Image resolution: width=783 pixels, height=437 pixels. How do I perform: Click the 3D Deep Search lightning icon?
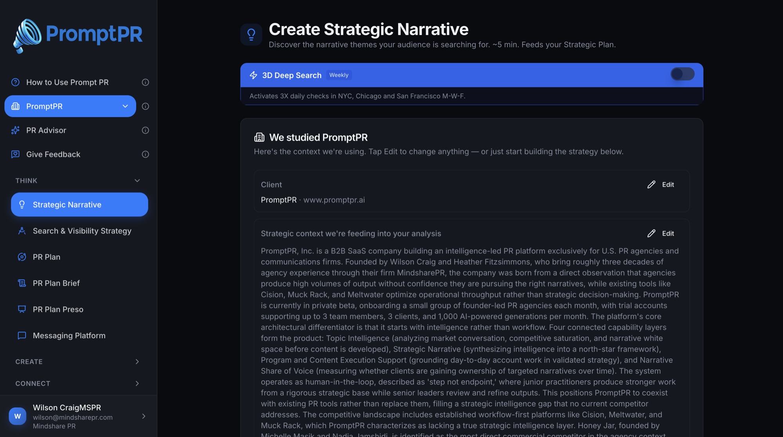(253, 75)
